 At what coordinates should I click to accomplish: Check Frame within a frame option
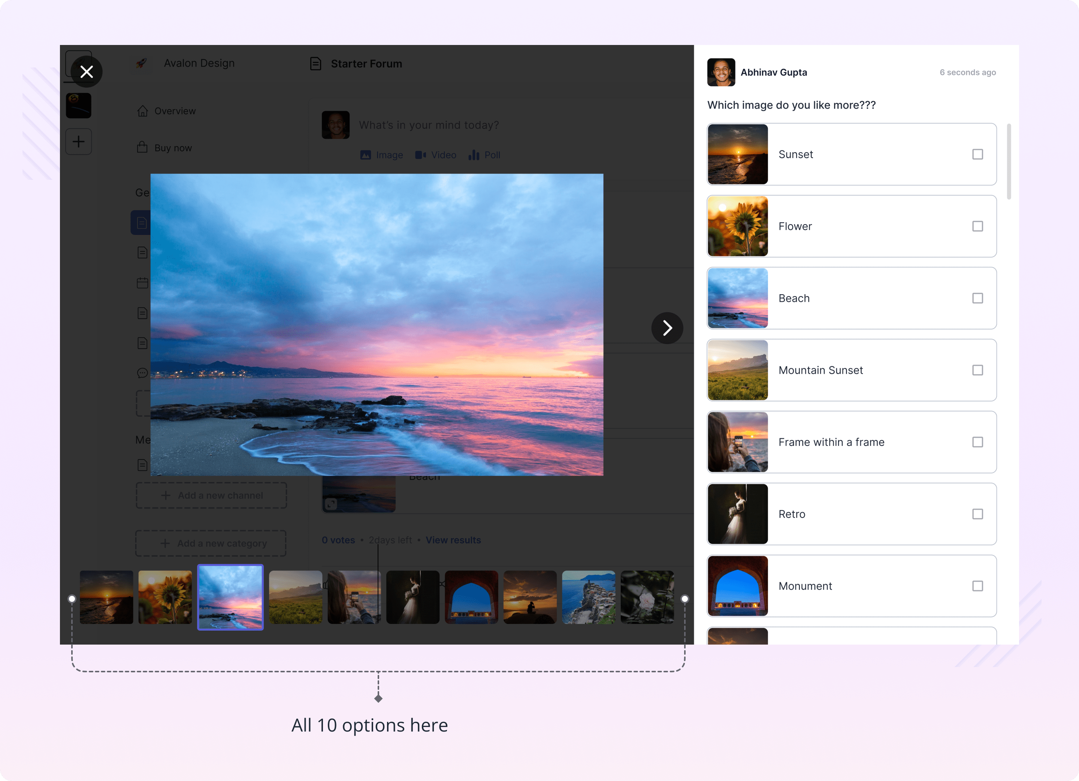click(978, 442)
